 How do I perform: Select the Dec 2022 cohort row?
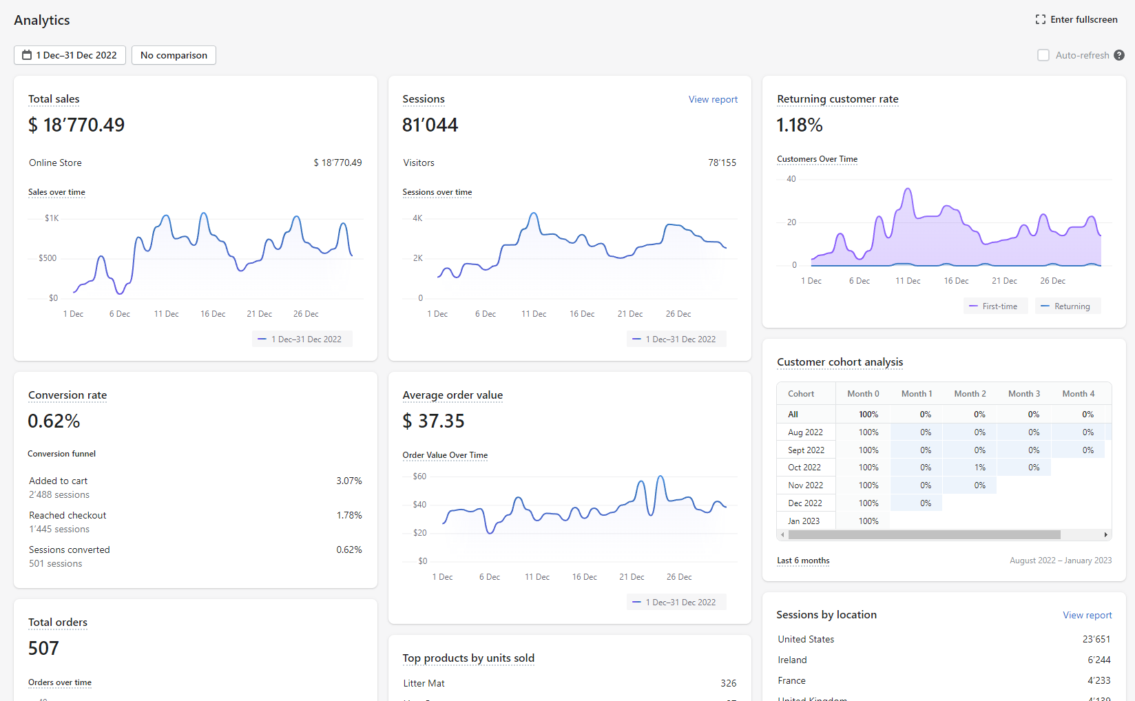944,503
